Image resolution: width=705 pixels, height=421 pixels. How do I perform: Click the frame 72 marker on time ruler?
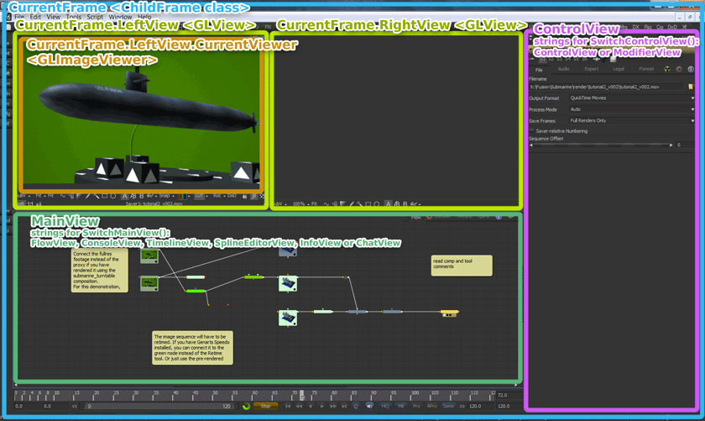[x=302, y=395]
